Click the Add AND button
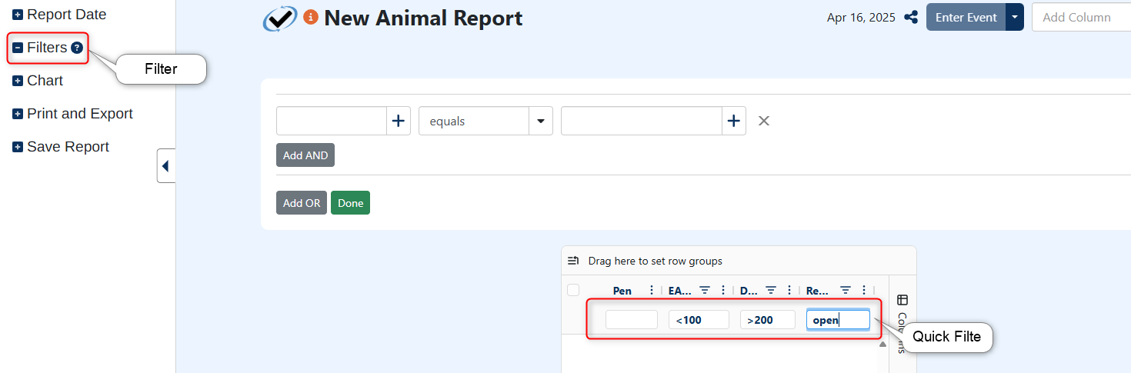The height and width of the screenshot is (373, 1131). [305, 155]
